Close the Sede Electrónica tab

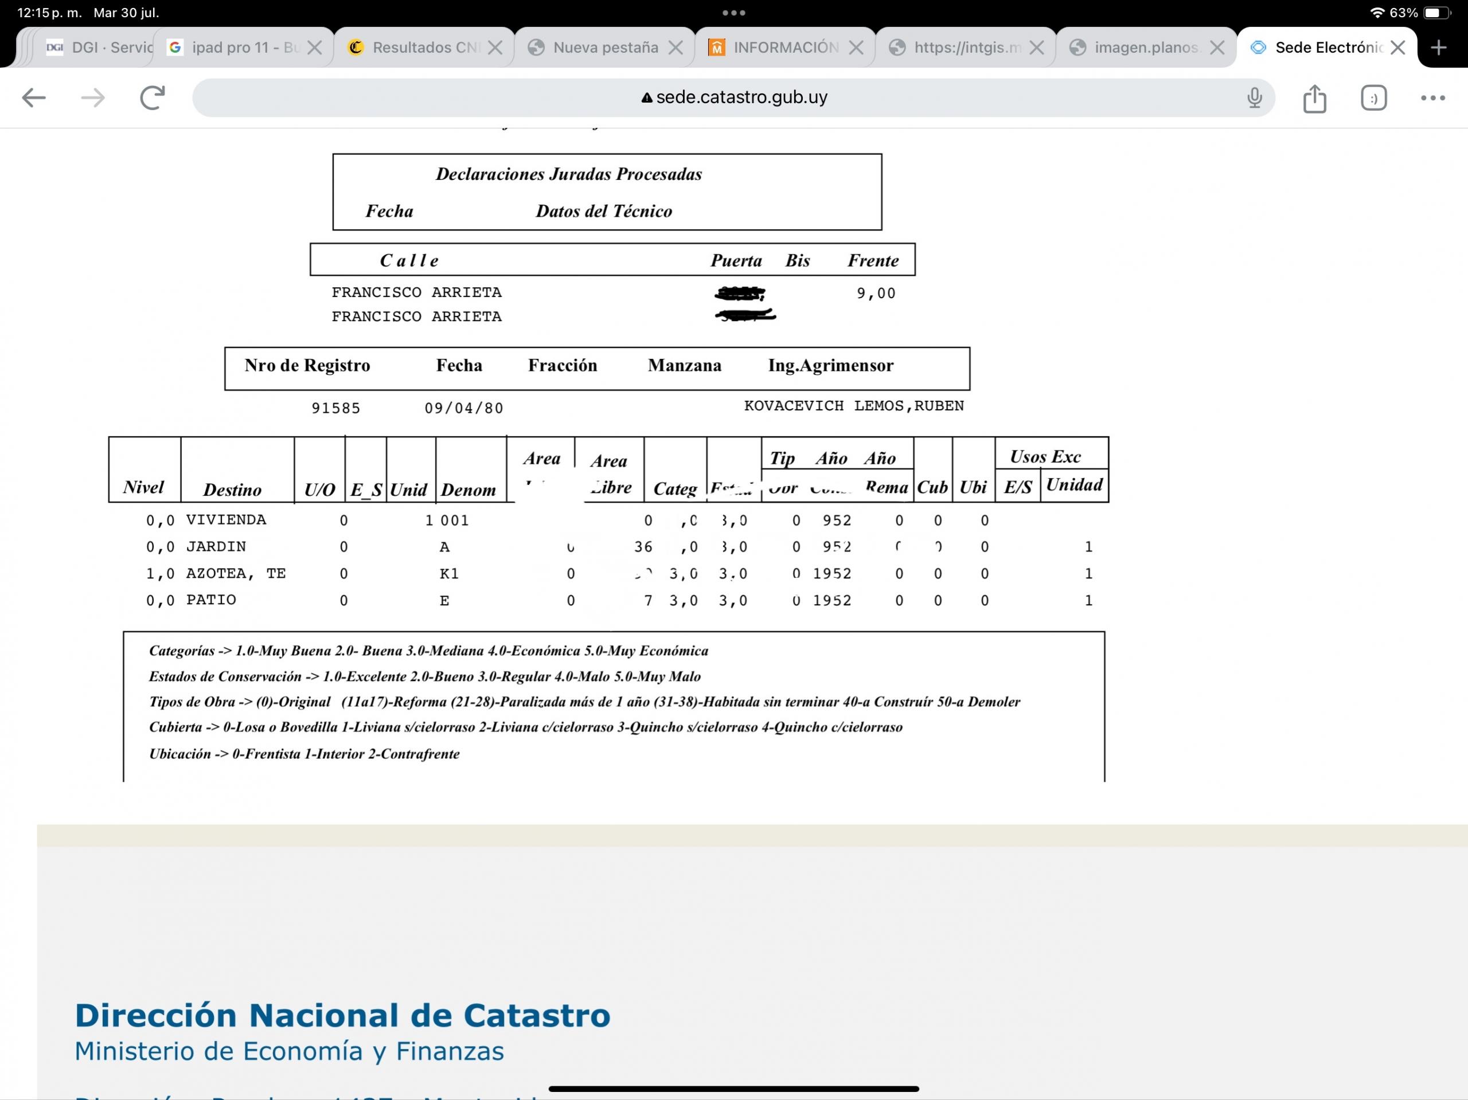coord(1397,48)
